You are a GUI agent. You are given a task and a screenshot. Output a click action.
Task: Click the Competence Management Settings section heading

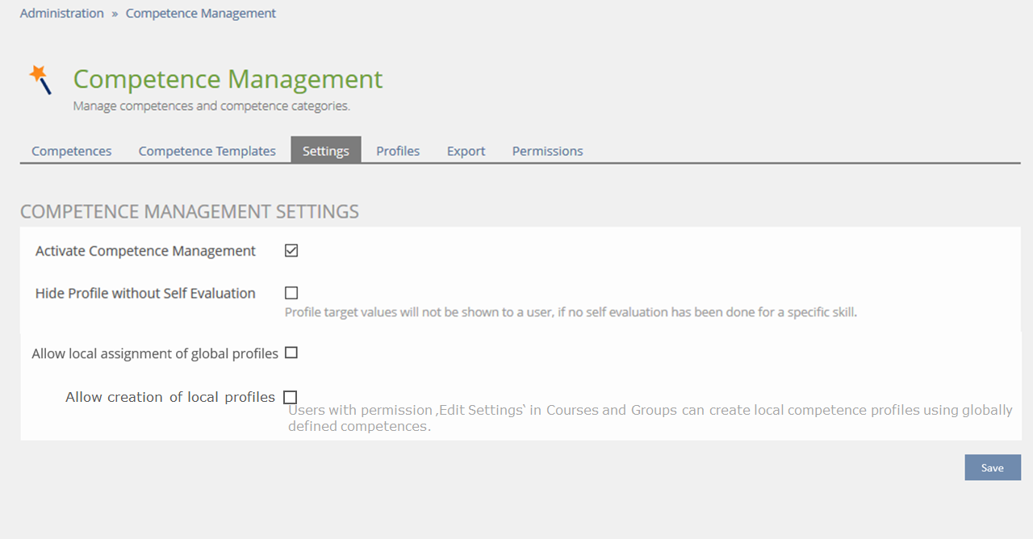(190, 211)
